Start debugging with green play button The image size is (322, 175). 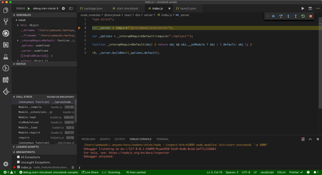click(x=29, y=9)
